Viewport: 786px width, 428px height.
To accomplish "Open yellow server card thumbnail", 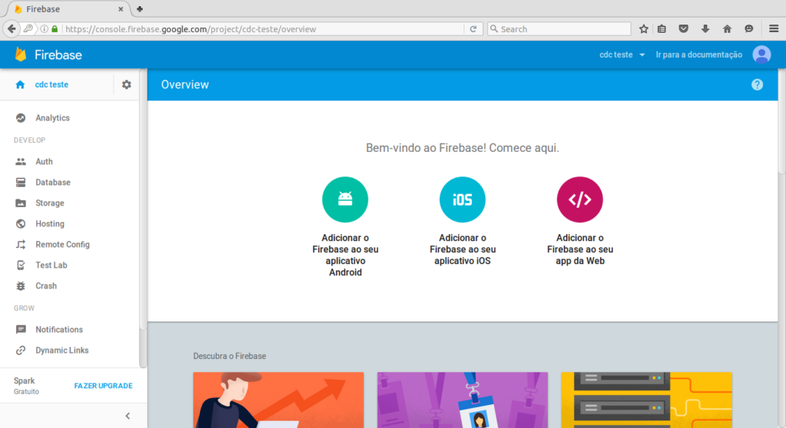I will (x=646, y=400).
